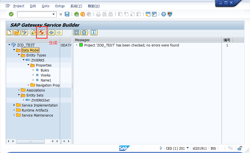Click the green checkmark Enter icon
The width and height of the screenshot is (250, 153).
(11, 14)
